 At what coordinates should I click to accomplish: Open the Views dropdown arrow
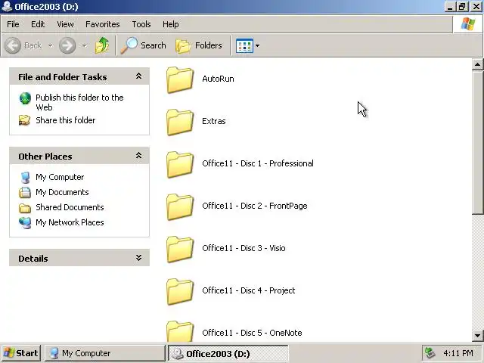tap(257, 45)
